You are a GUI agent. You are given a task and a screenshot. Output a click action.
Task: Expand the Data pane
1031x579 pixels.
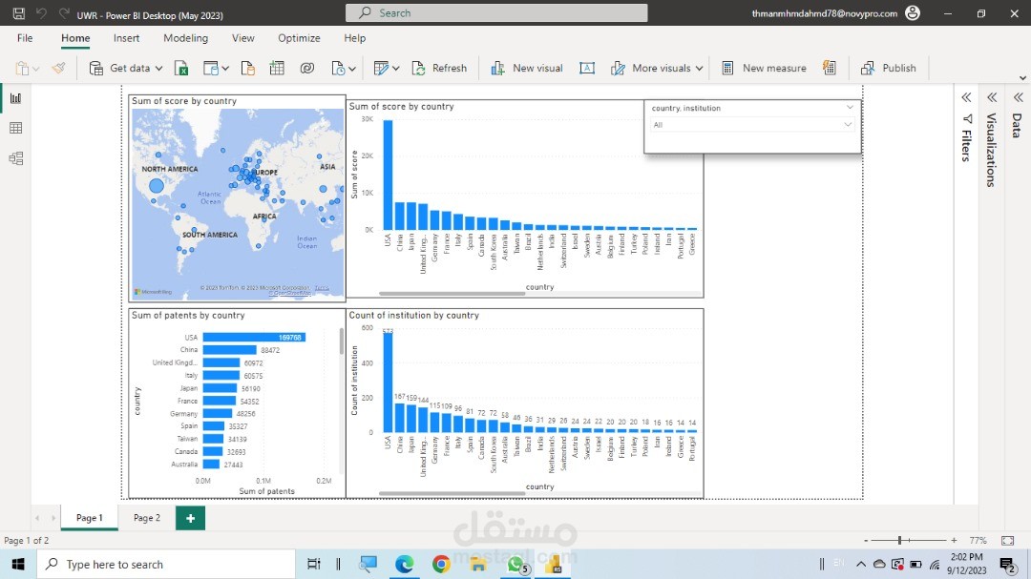pos(1018,98)
